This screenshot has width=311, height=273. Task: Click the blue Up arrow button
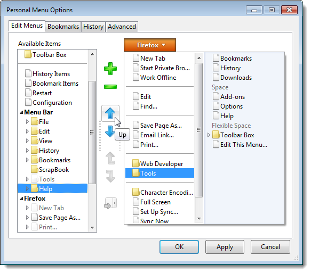tap(110, 113)
